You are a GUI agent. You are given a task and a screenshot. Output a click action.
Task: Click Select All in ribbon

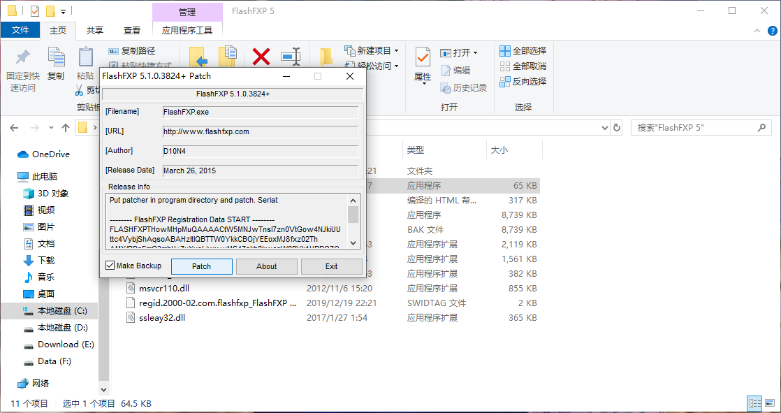[x=523, y=51]
